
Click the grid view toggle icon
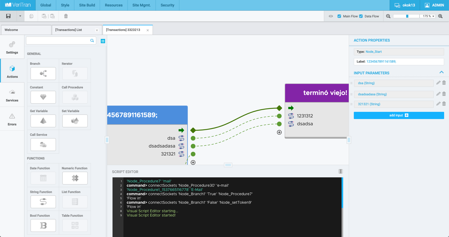click(x=103, y=41)
